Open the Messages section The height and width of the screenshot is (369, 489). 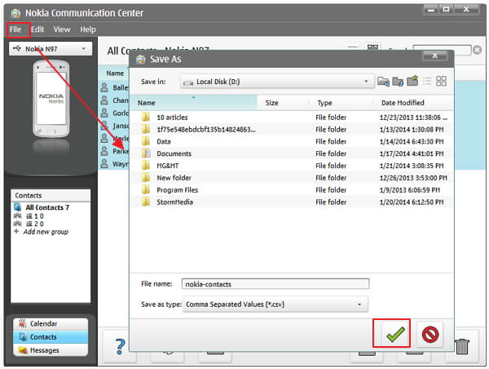tap(51, 350)
